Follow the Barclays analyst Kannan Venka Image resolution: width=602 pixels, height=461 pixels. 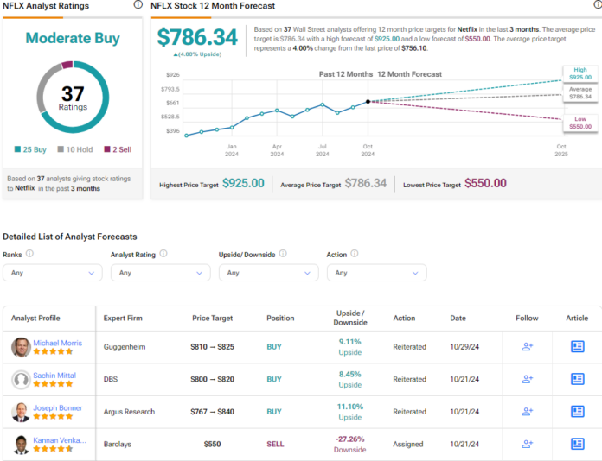pos(527,444)
